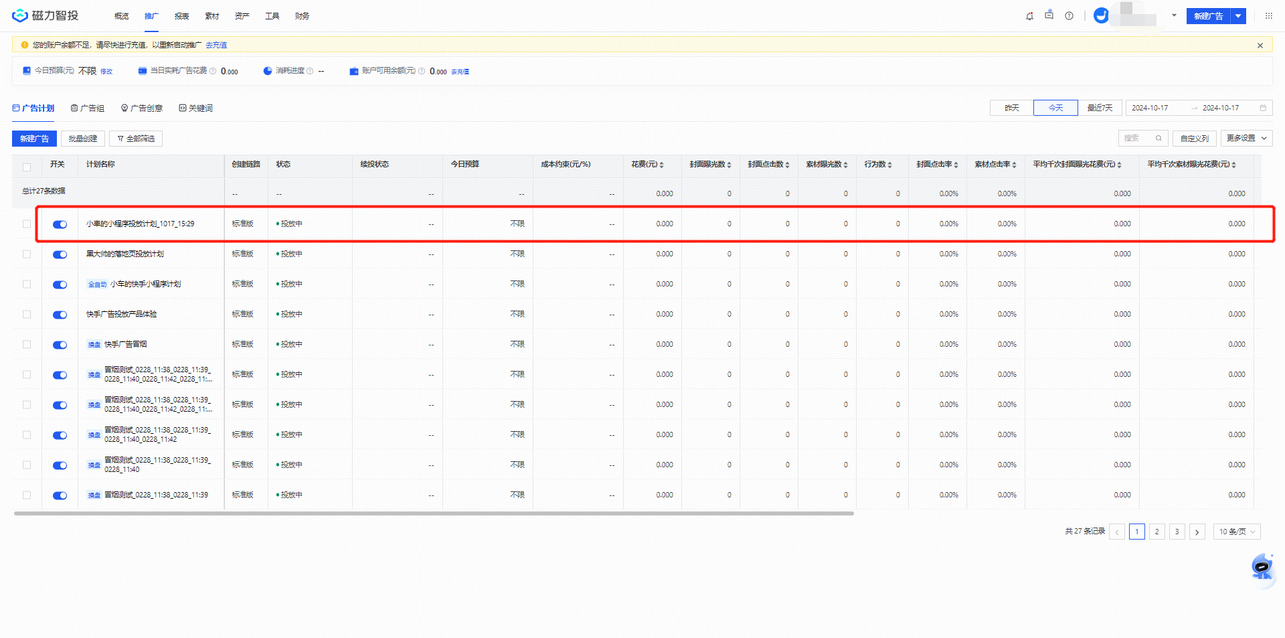Go to page 3 in pagination
This screenshot has height=638, width=1285.
(x=1177, y=532)
